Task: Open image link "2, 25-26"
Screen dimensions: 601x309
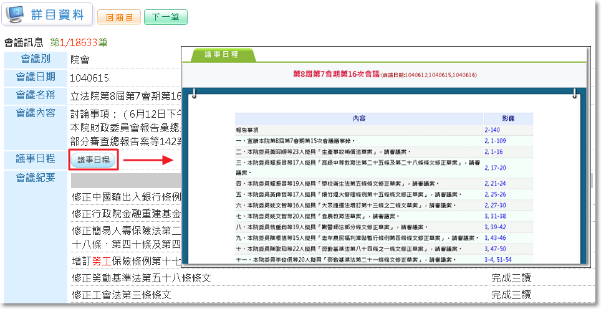Action: [x=495, y=194]
